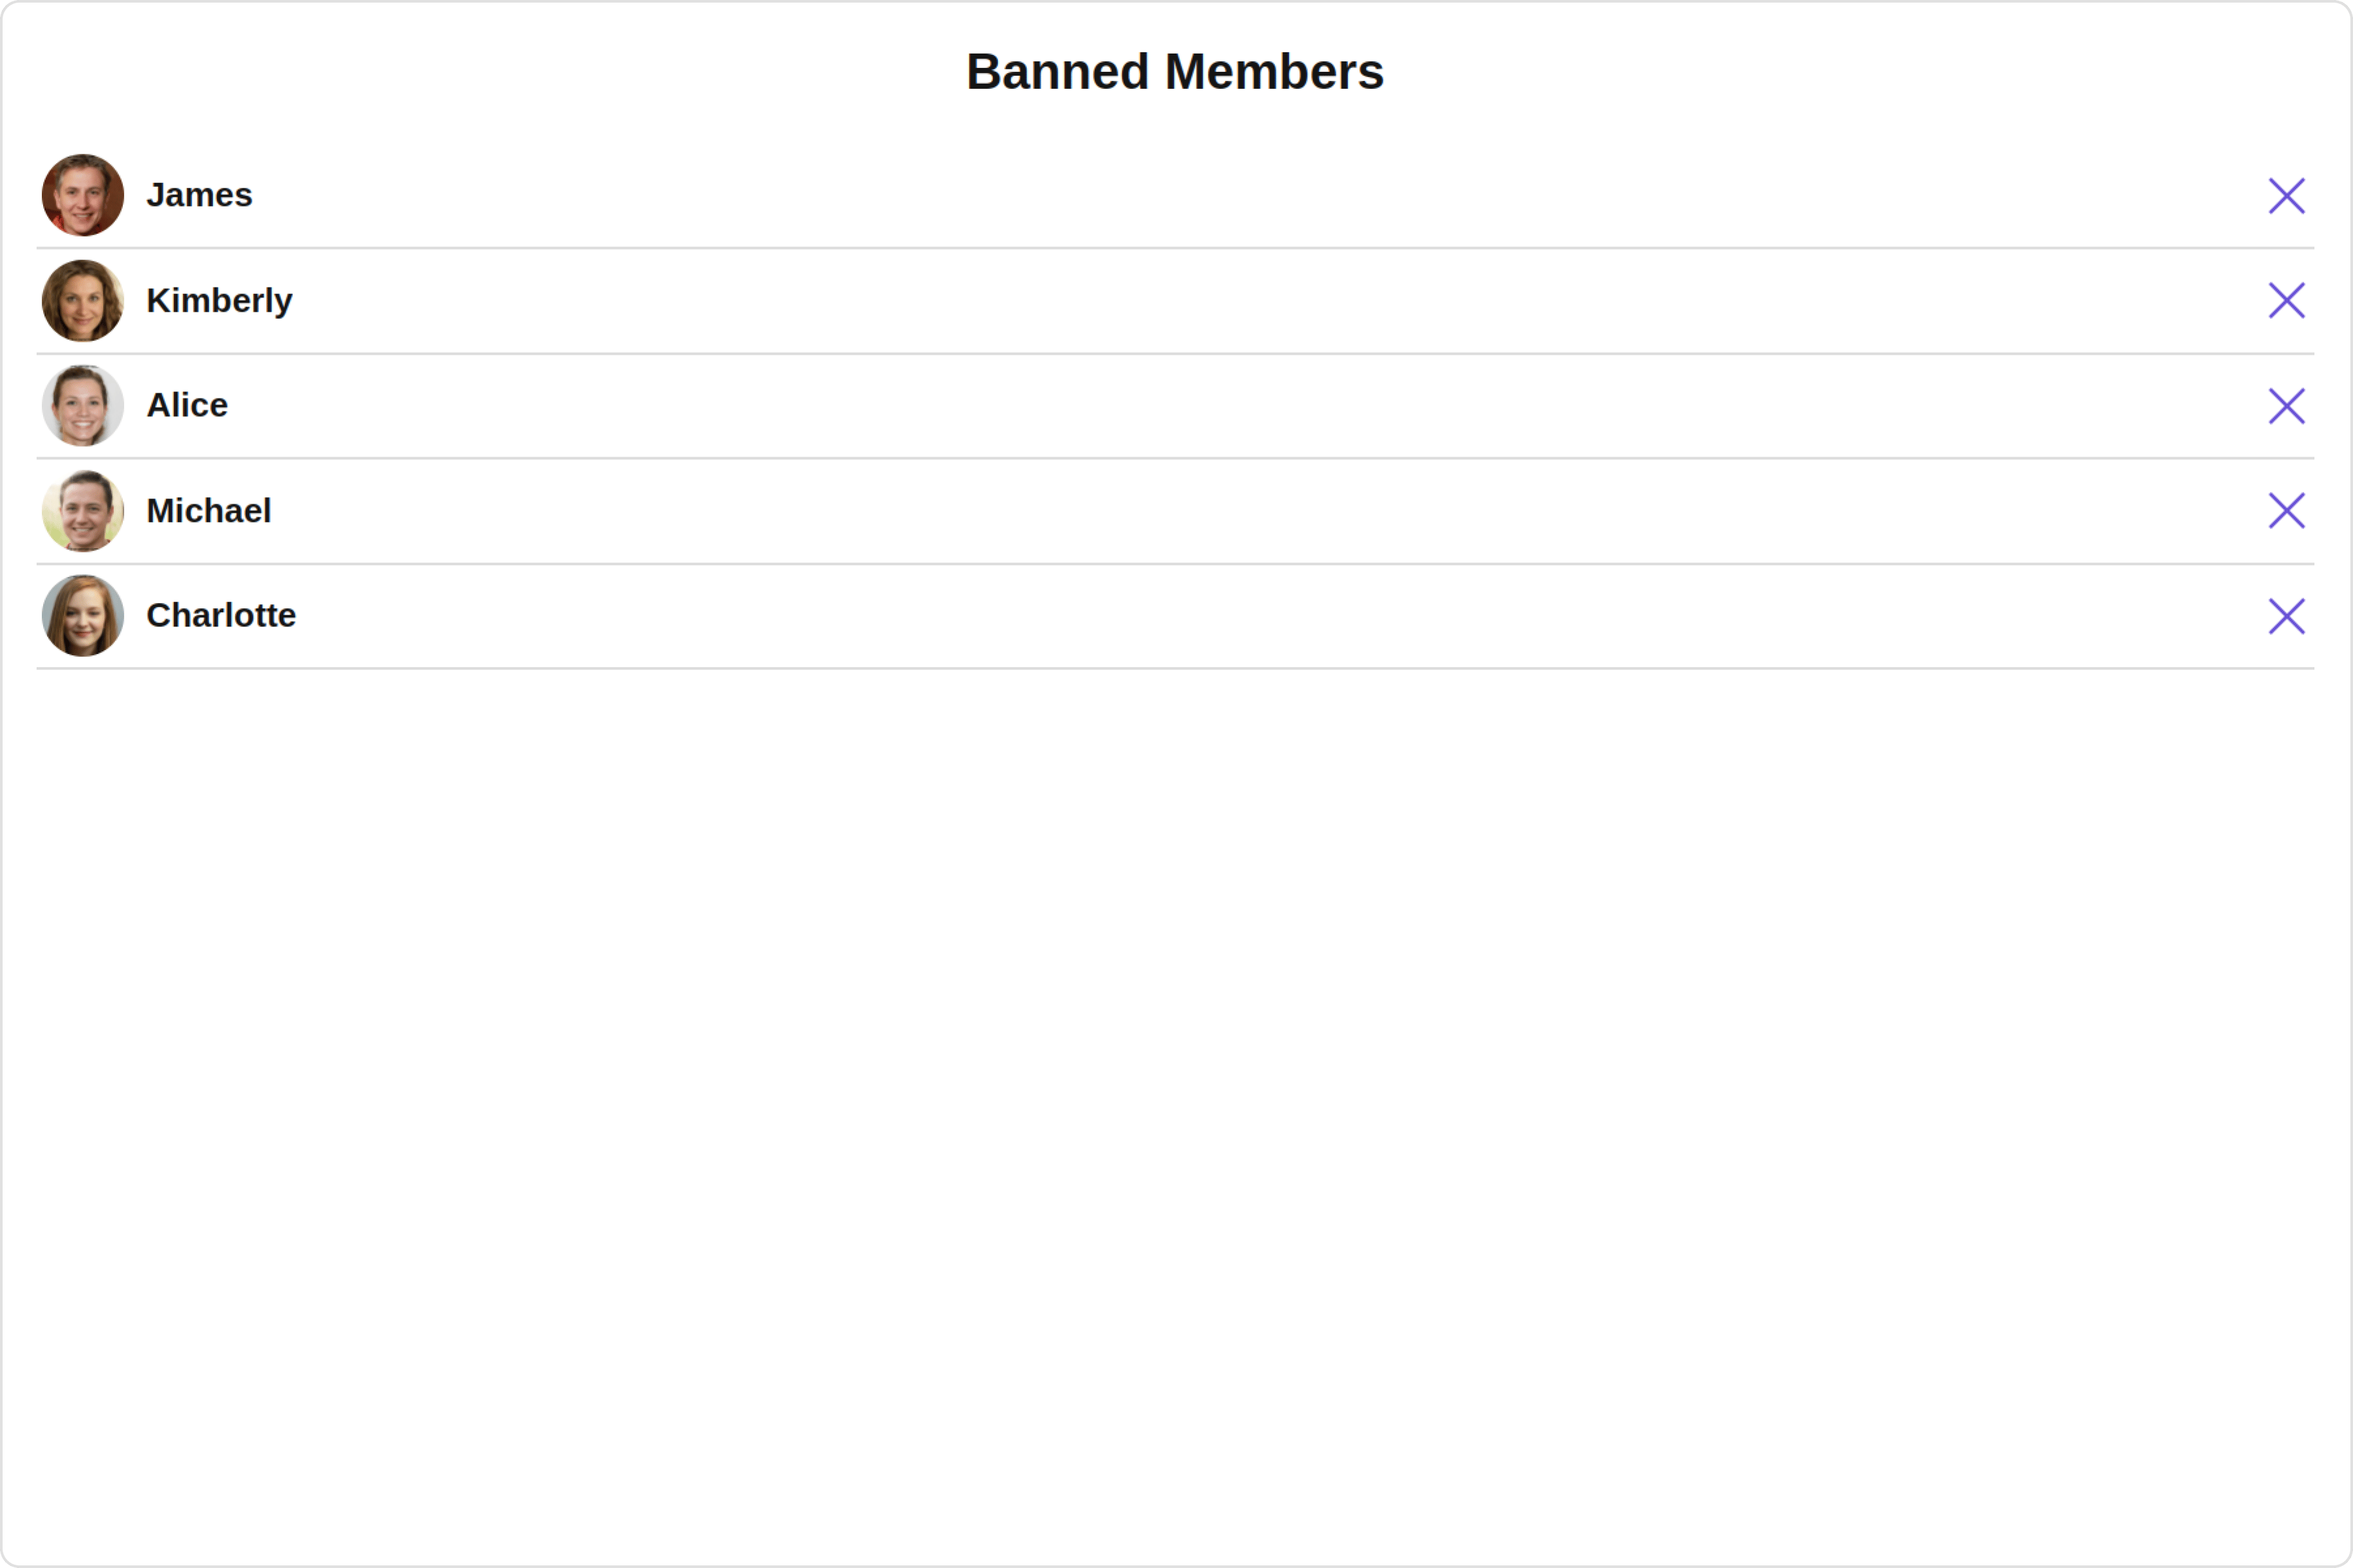Open James's profile picture
The width and height of the screenshot is (2353, 1568).
pyautogui.click(x=83, y=195)
